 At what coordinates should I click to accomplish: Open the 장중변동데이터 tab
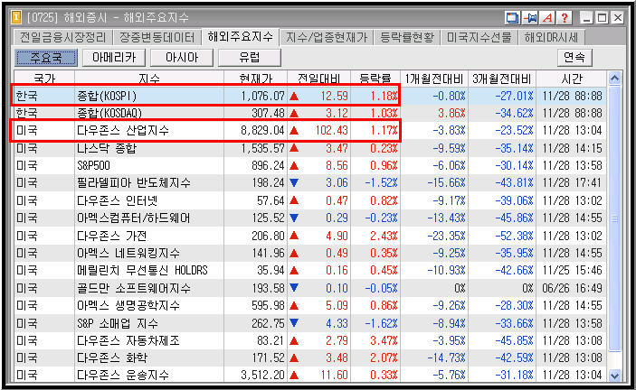157,38
